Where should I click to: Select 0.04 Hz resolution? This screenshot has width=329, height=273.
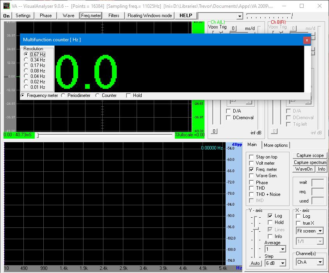point(26,76)
